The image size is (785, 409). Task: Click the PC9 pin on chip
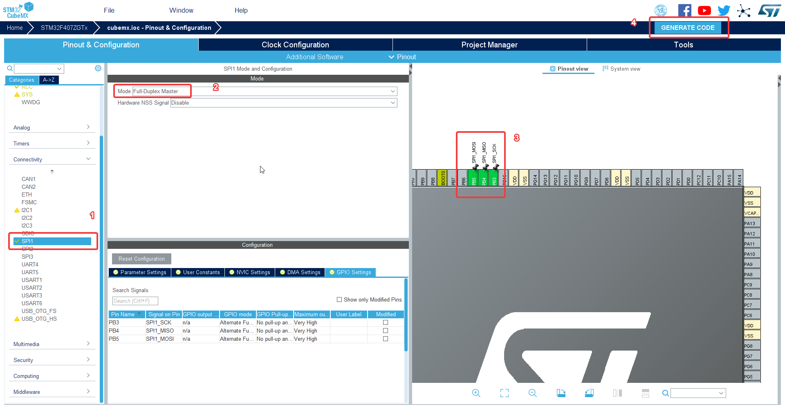[752, 284]
